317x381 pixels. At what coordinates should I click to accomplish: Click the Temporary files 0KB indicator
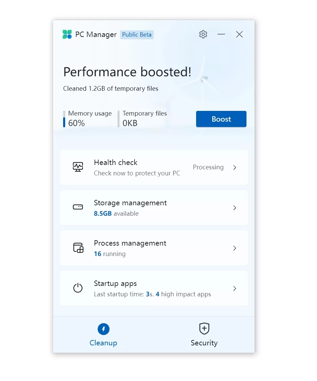point(130,123)
